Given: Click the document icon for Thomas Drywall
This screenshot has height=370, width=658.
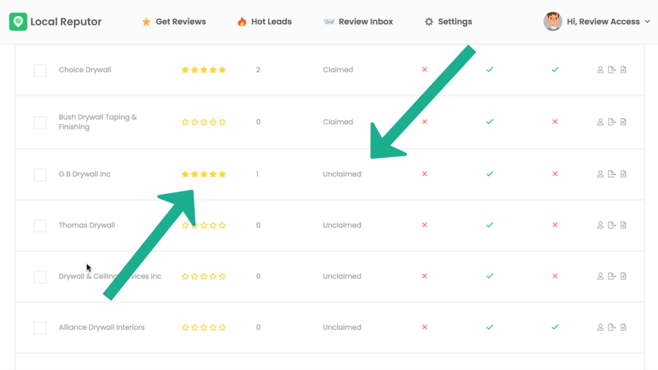Looking at the screenshot, I should coord(623,225).
